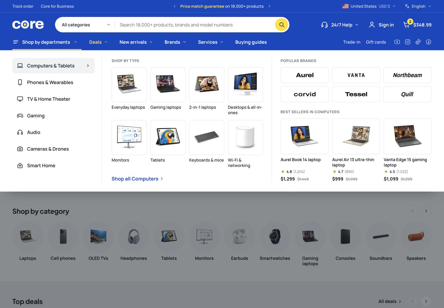This screenshot has width=444, height=308.
Task: Open the Trade-in link
Action: (x=352, y=42)
